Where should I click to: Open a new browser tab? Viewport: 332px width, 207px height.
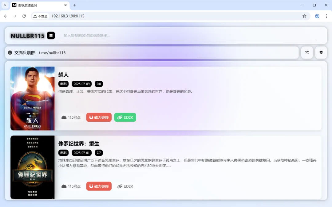click(x=75, y=5)
